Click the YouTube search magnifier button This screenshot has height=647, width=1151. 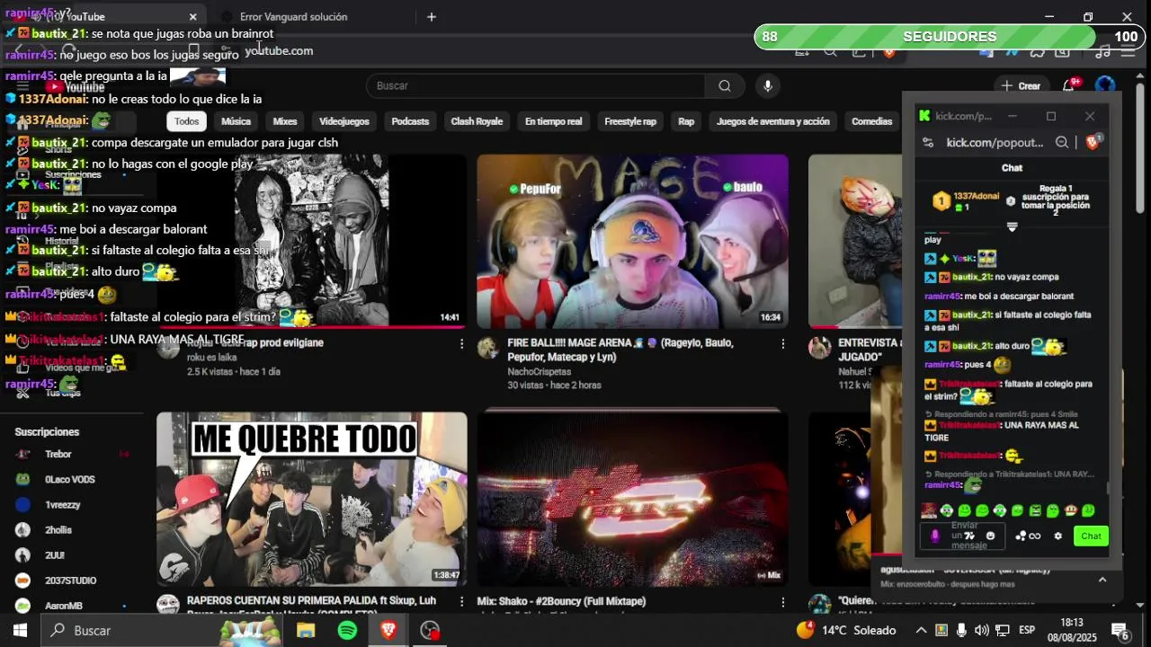tap(725, 85)
